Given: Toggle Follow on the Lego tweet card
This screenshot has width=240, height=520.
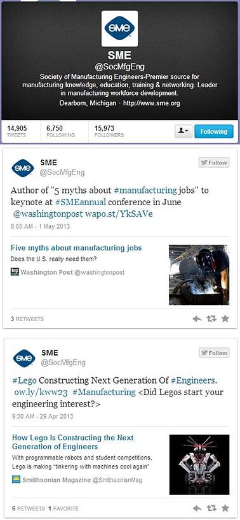Looking at the screenshot, I should (213, 353).
